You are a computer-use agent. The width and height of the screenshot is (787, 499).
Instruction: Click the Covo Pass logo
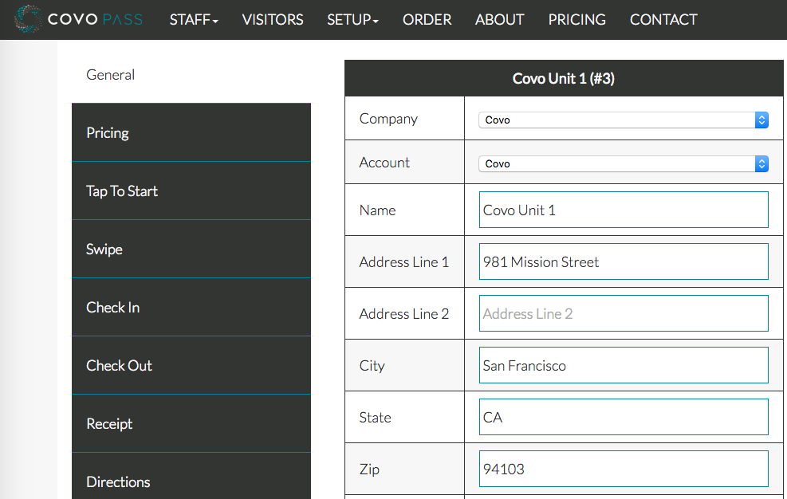[x=78, y=20]
